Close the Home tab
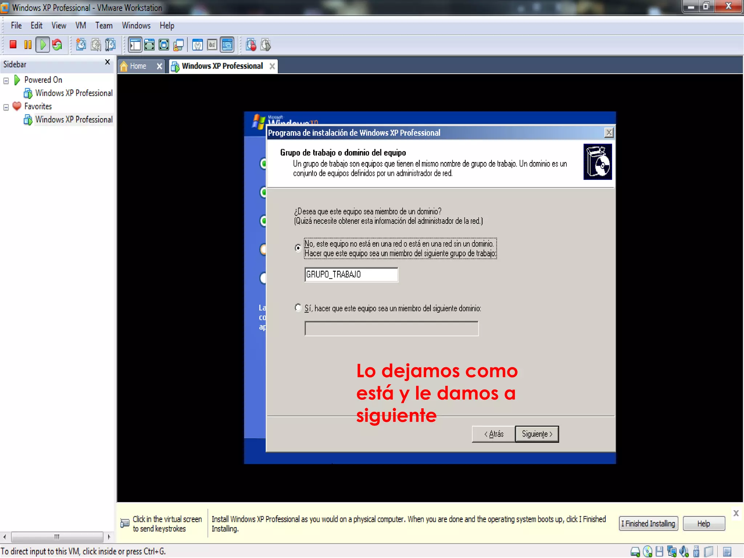 159,66
